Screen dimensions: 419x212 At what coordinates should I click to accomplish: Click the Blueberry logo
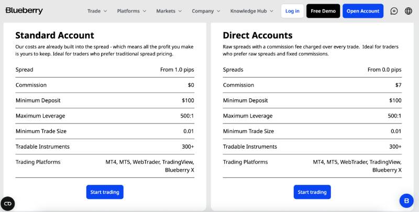tap(24, 11)
